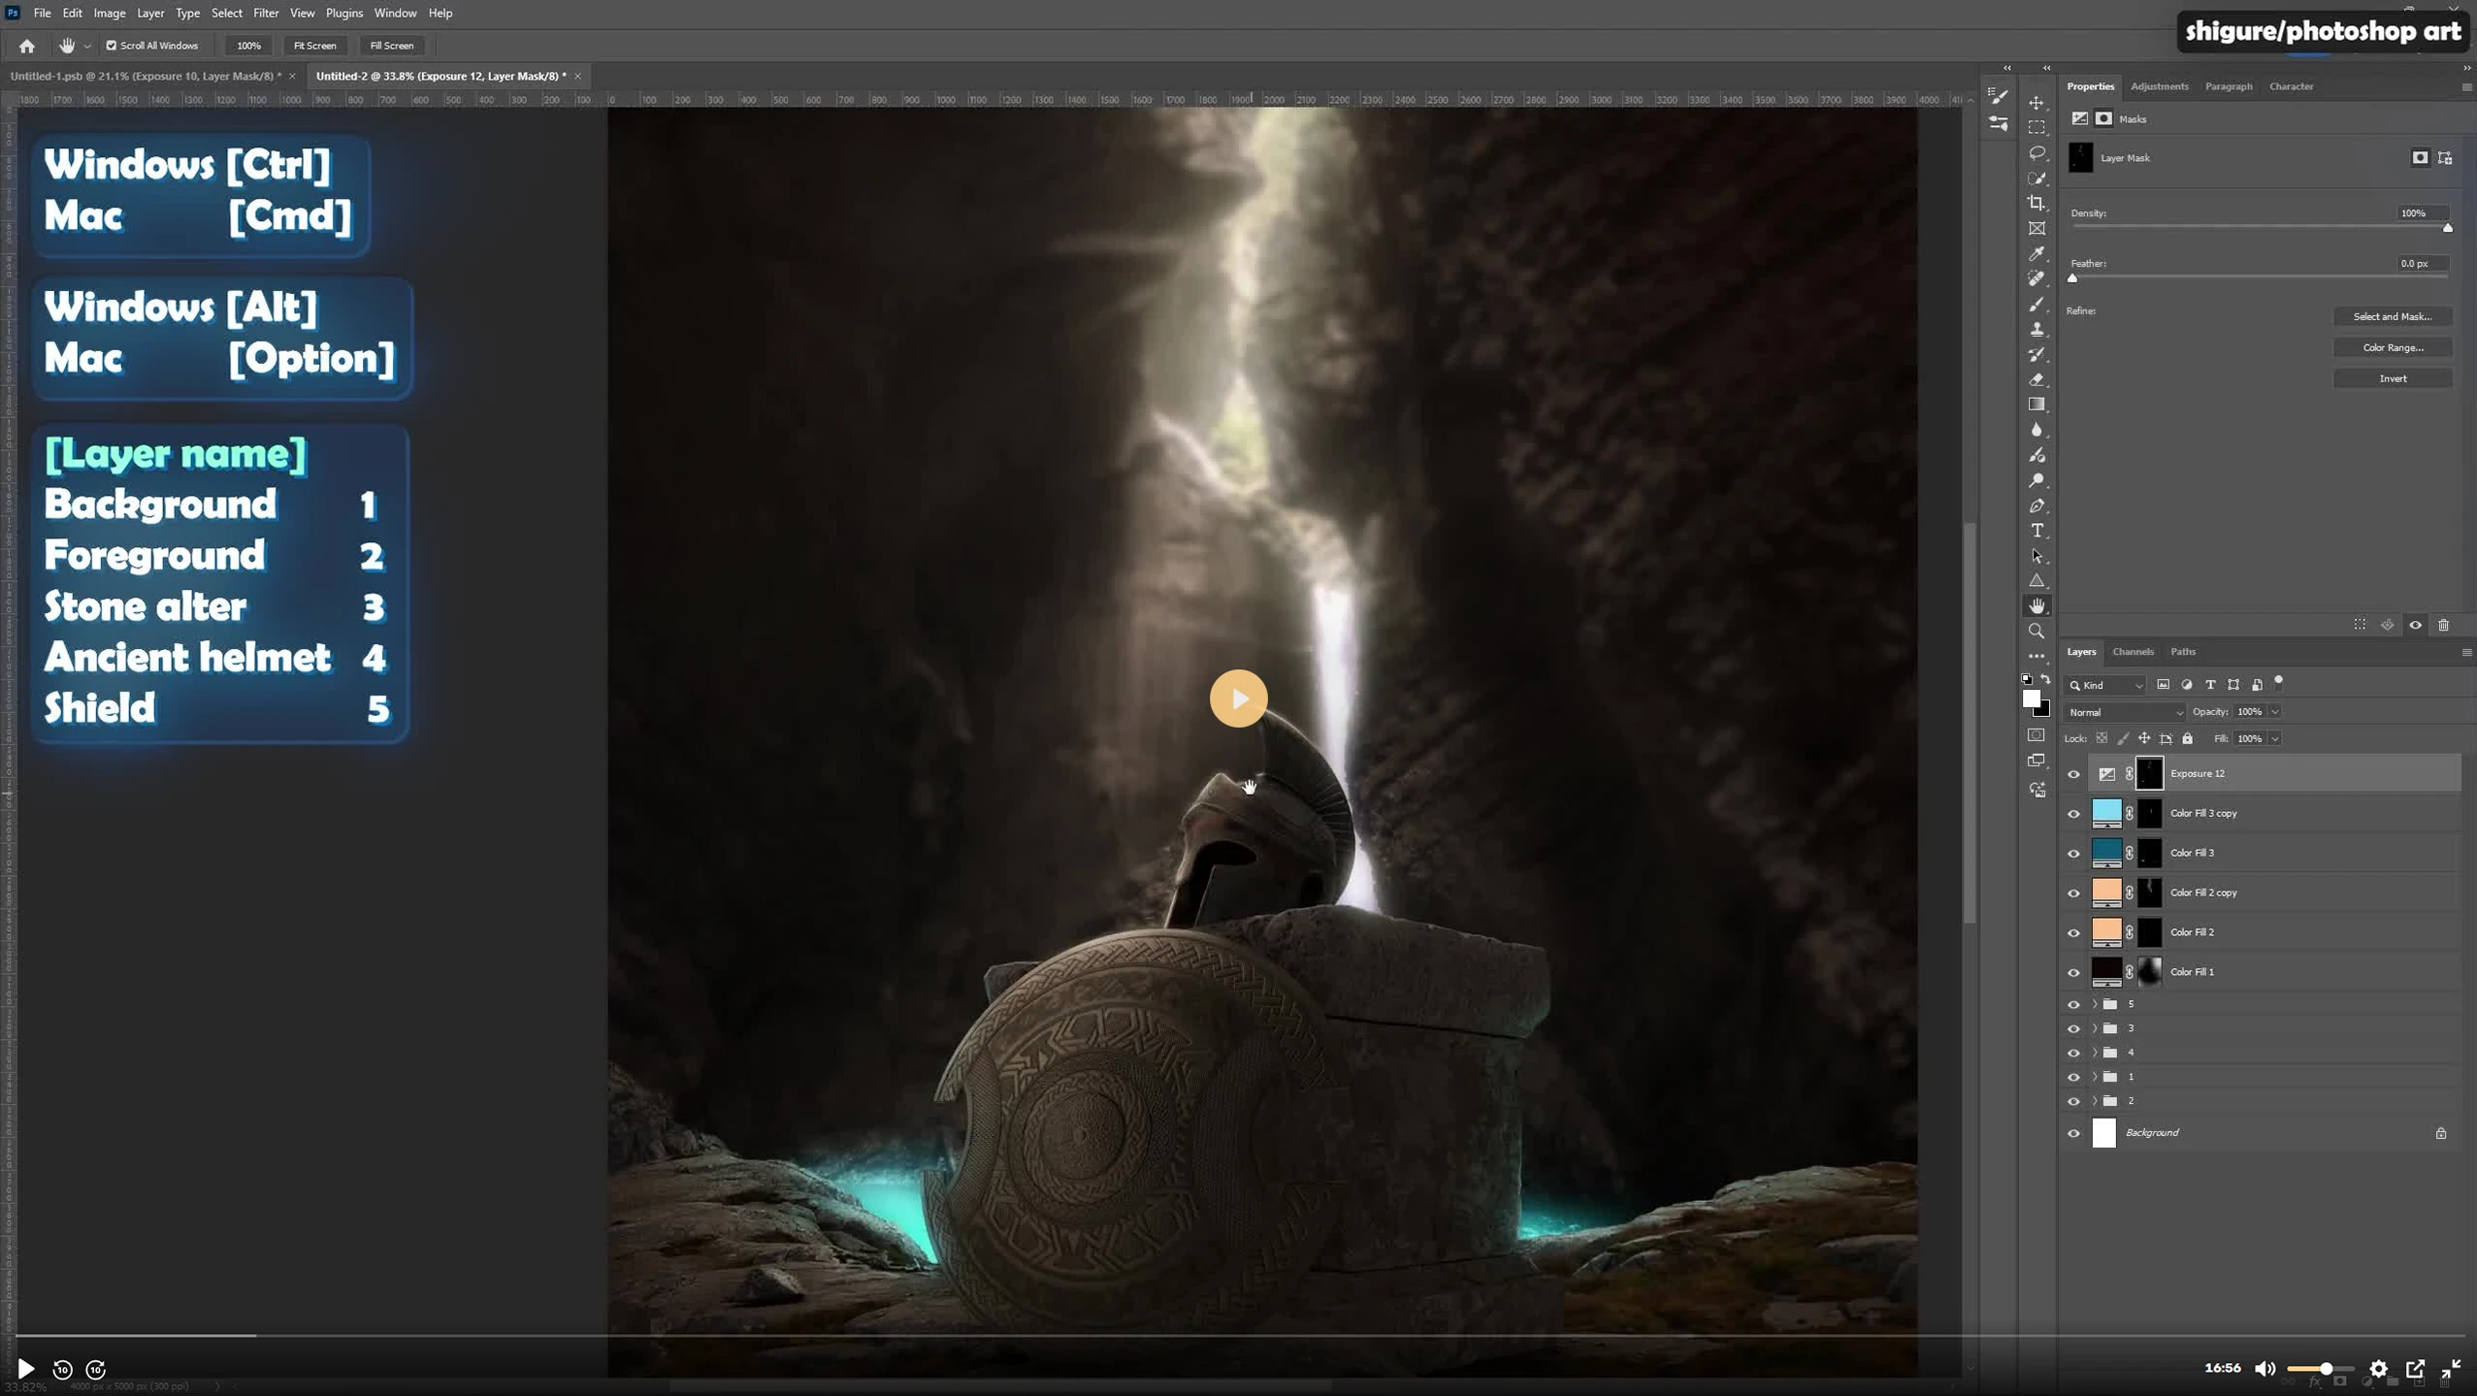Click the Home icon in options bar
Screen dimensions: 2477x1396
tap(27, 46)
